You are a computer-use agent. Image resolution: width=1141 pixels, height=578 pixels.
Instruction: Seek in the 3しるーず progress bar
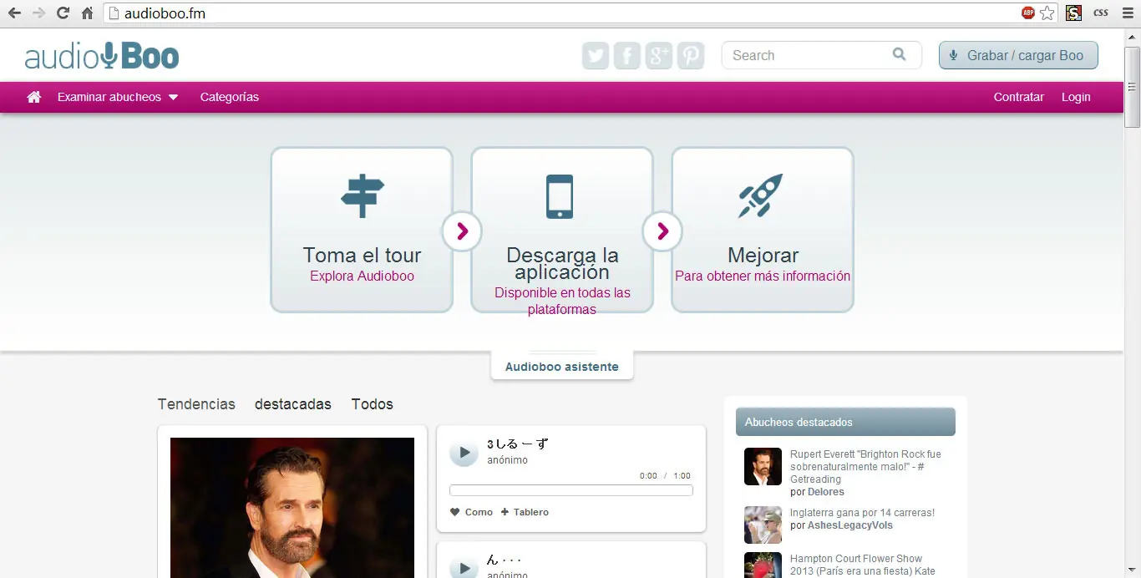click(x=571, y=490)
